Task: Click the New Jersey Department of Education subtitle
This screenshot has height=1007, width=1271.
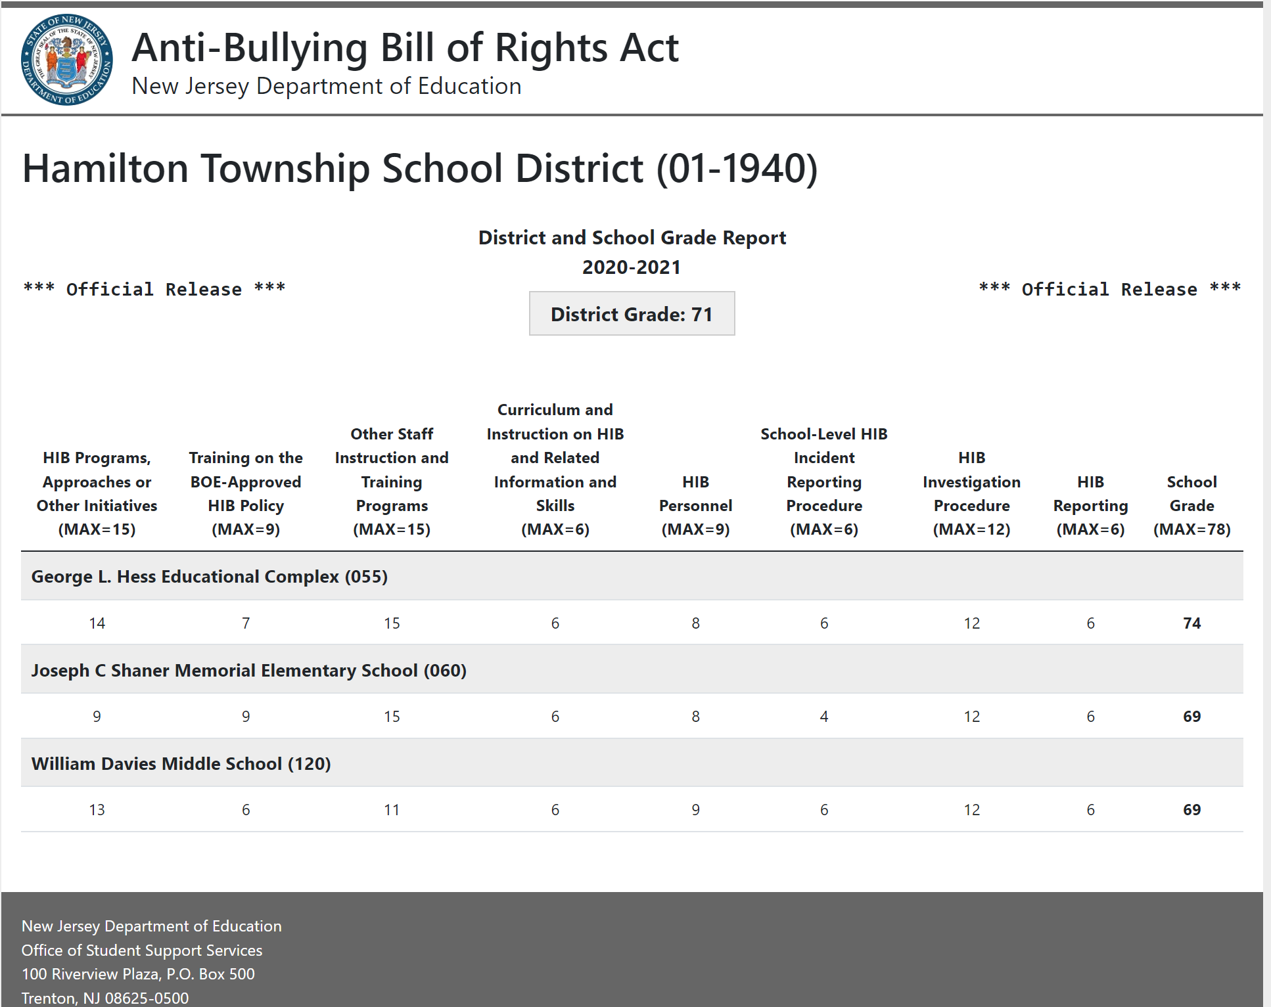Action: pyautogui.click(x=326, y=86)
